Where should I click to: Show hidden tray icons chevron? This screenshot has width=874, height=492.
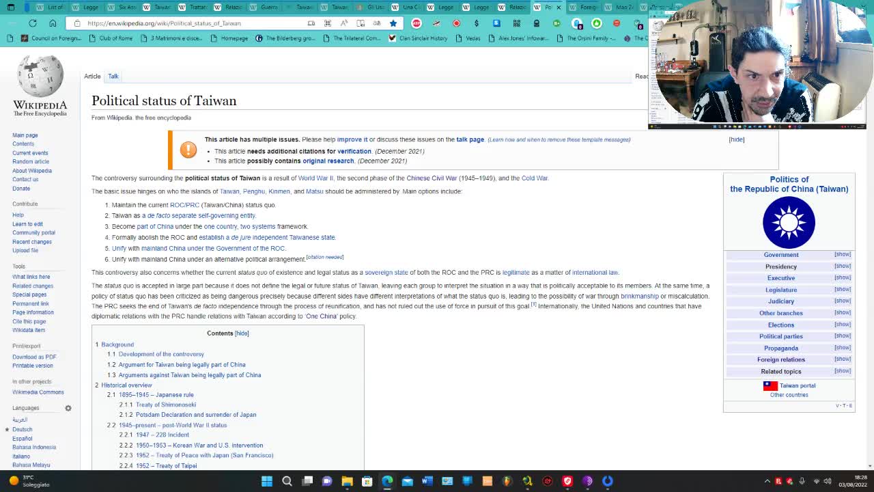(x=767, y=481)
